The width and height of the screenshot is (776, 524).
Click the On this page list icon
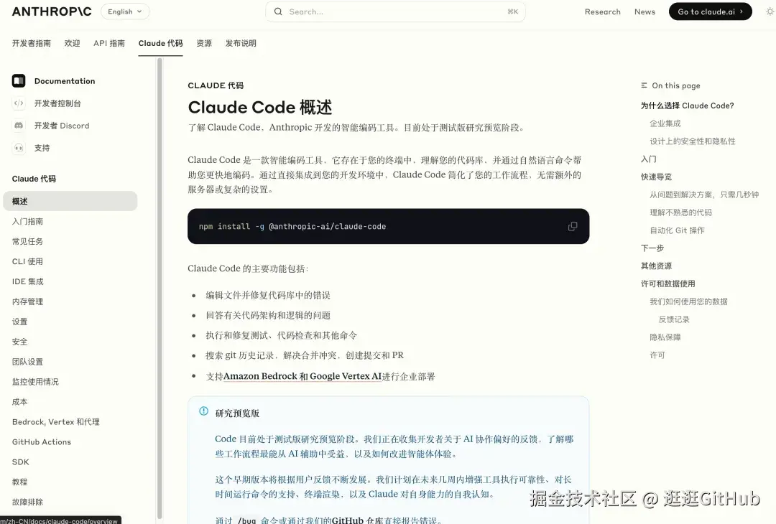[x=644, y=85]
